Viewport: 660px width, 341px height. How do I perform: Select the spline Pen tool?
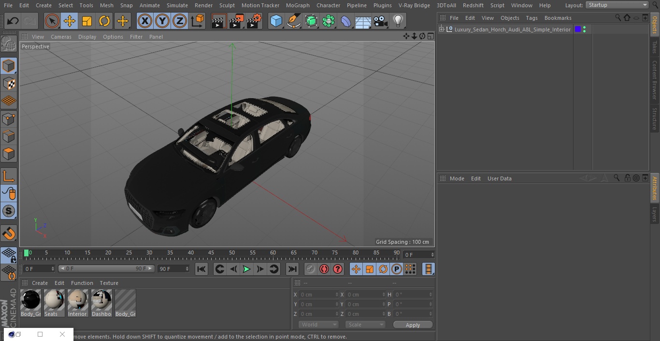pyautogui.click(x=293, y=21)
